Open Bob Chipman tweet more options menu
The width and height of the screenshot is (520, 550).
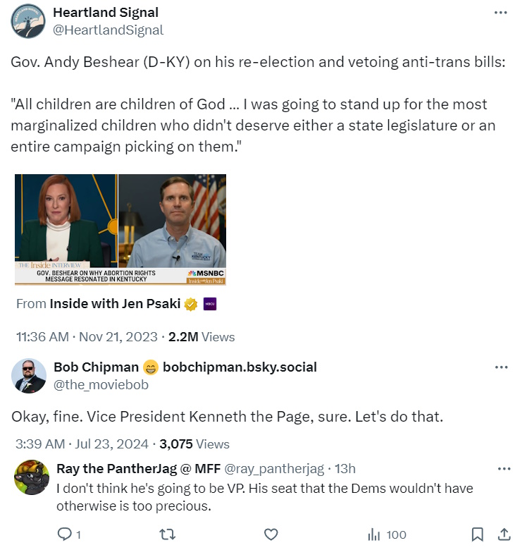tap(501, 367)
